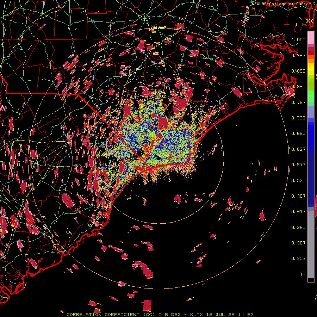Click the 100 NMI range ring label
This screenshot has width=317, height=317.
158,28
